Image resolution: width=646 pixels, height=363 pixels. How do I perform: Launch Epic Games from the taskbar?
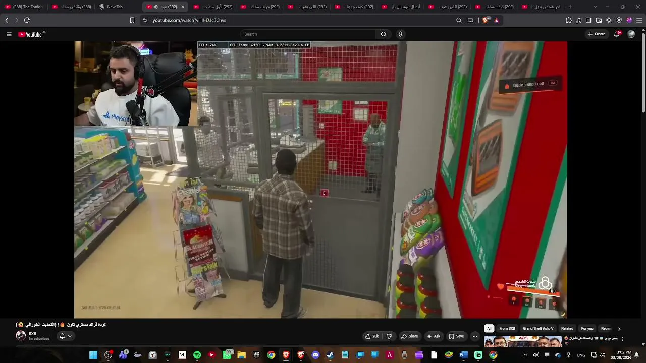(256, 355)
